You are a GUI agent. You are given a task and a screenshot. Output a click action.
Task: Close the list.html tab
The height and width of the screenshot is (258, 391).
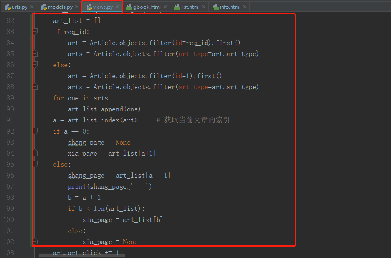(x=204, y=7)
